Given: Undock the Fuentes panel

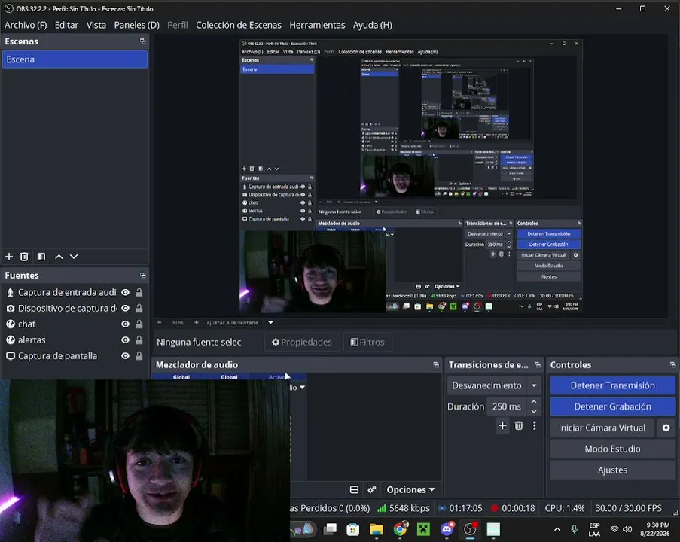Looking at the screenshot, I should tap(142, 276).
